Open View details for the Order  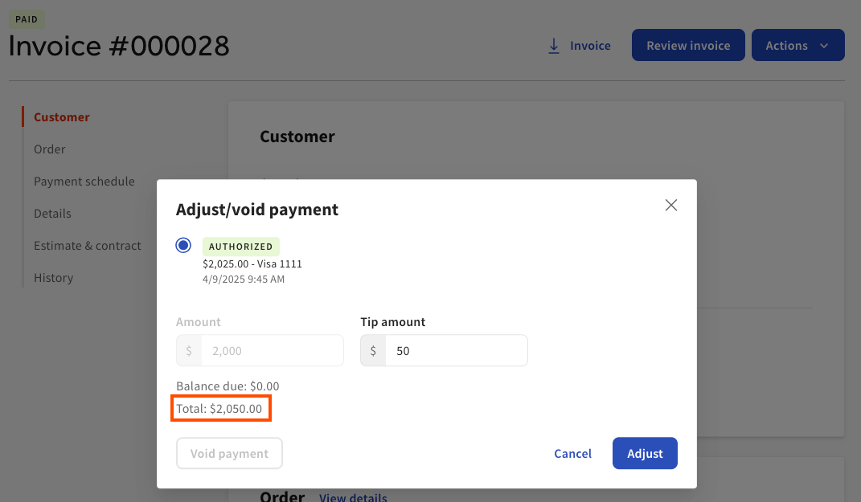pos(353,496)
